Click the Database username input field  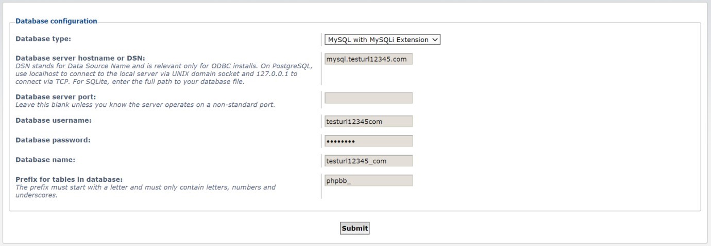click(368, 122)
